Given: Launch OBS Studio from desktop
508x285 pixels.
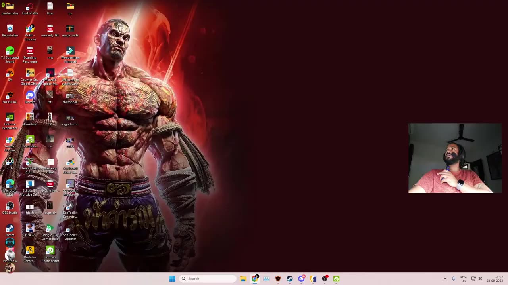Looking at the screenshot, I should coord(10,208).
